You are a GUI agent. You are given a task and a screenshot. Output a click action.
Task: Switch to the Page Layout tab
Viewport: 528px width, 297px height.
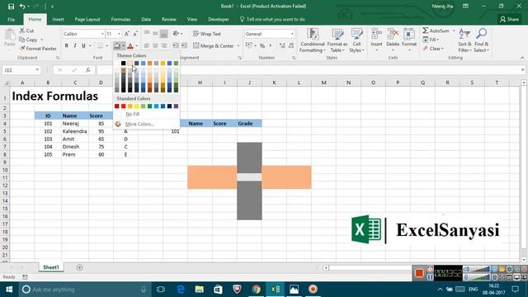click(87, 20)
